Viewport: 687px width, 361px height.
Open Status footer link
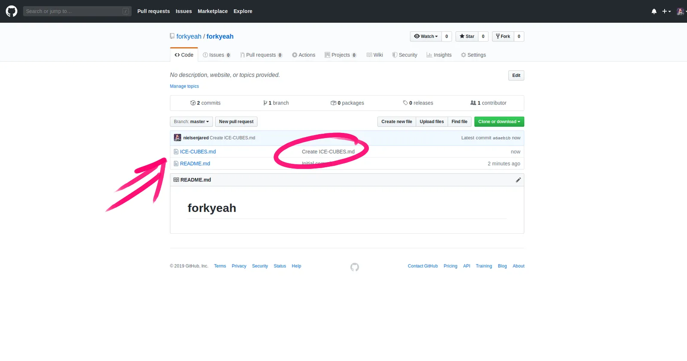tap(280, 266)
